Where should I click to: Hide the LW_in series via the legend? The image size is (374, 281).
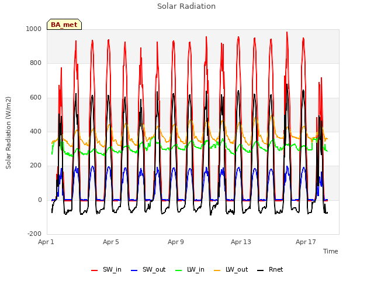tap(190, 269)
